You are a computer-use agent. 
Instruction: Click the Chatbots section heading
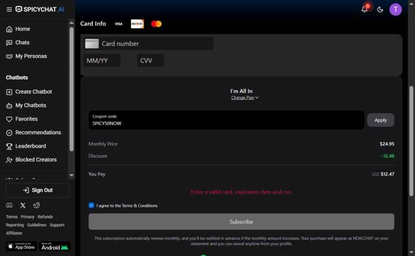click(17, 78)
